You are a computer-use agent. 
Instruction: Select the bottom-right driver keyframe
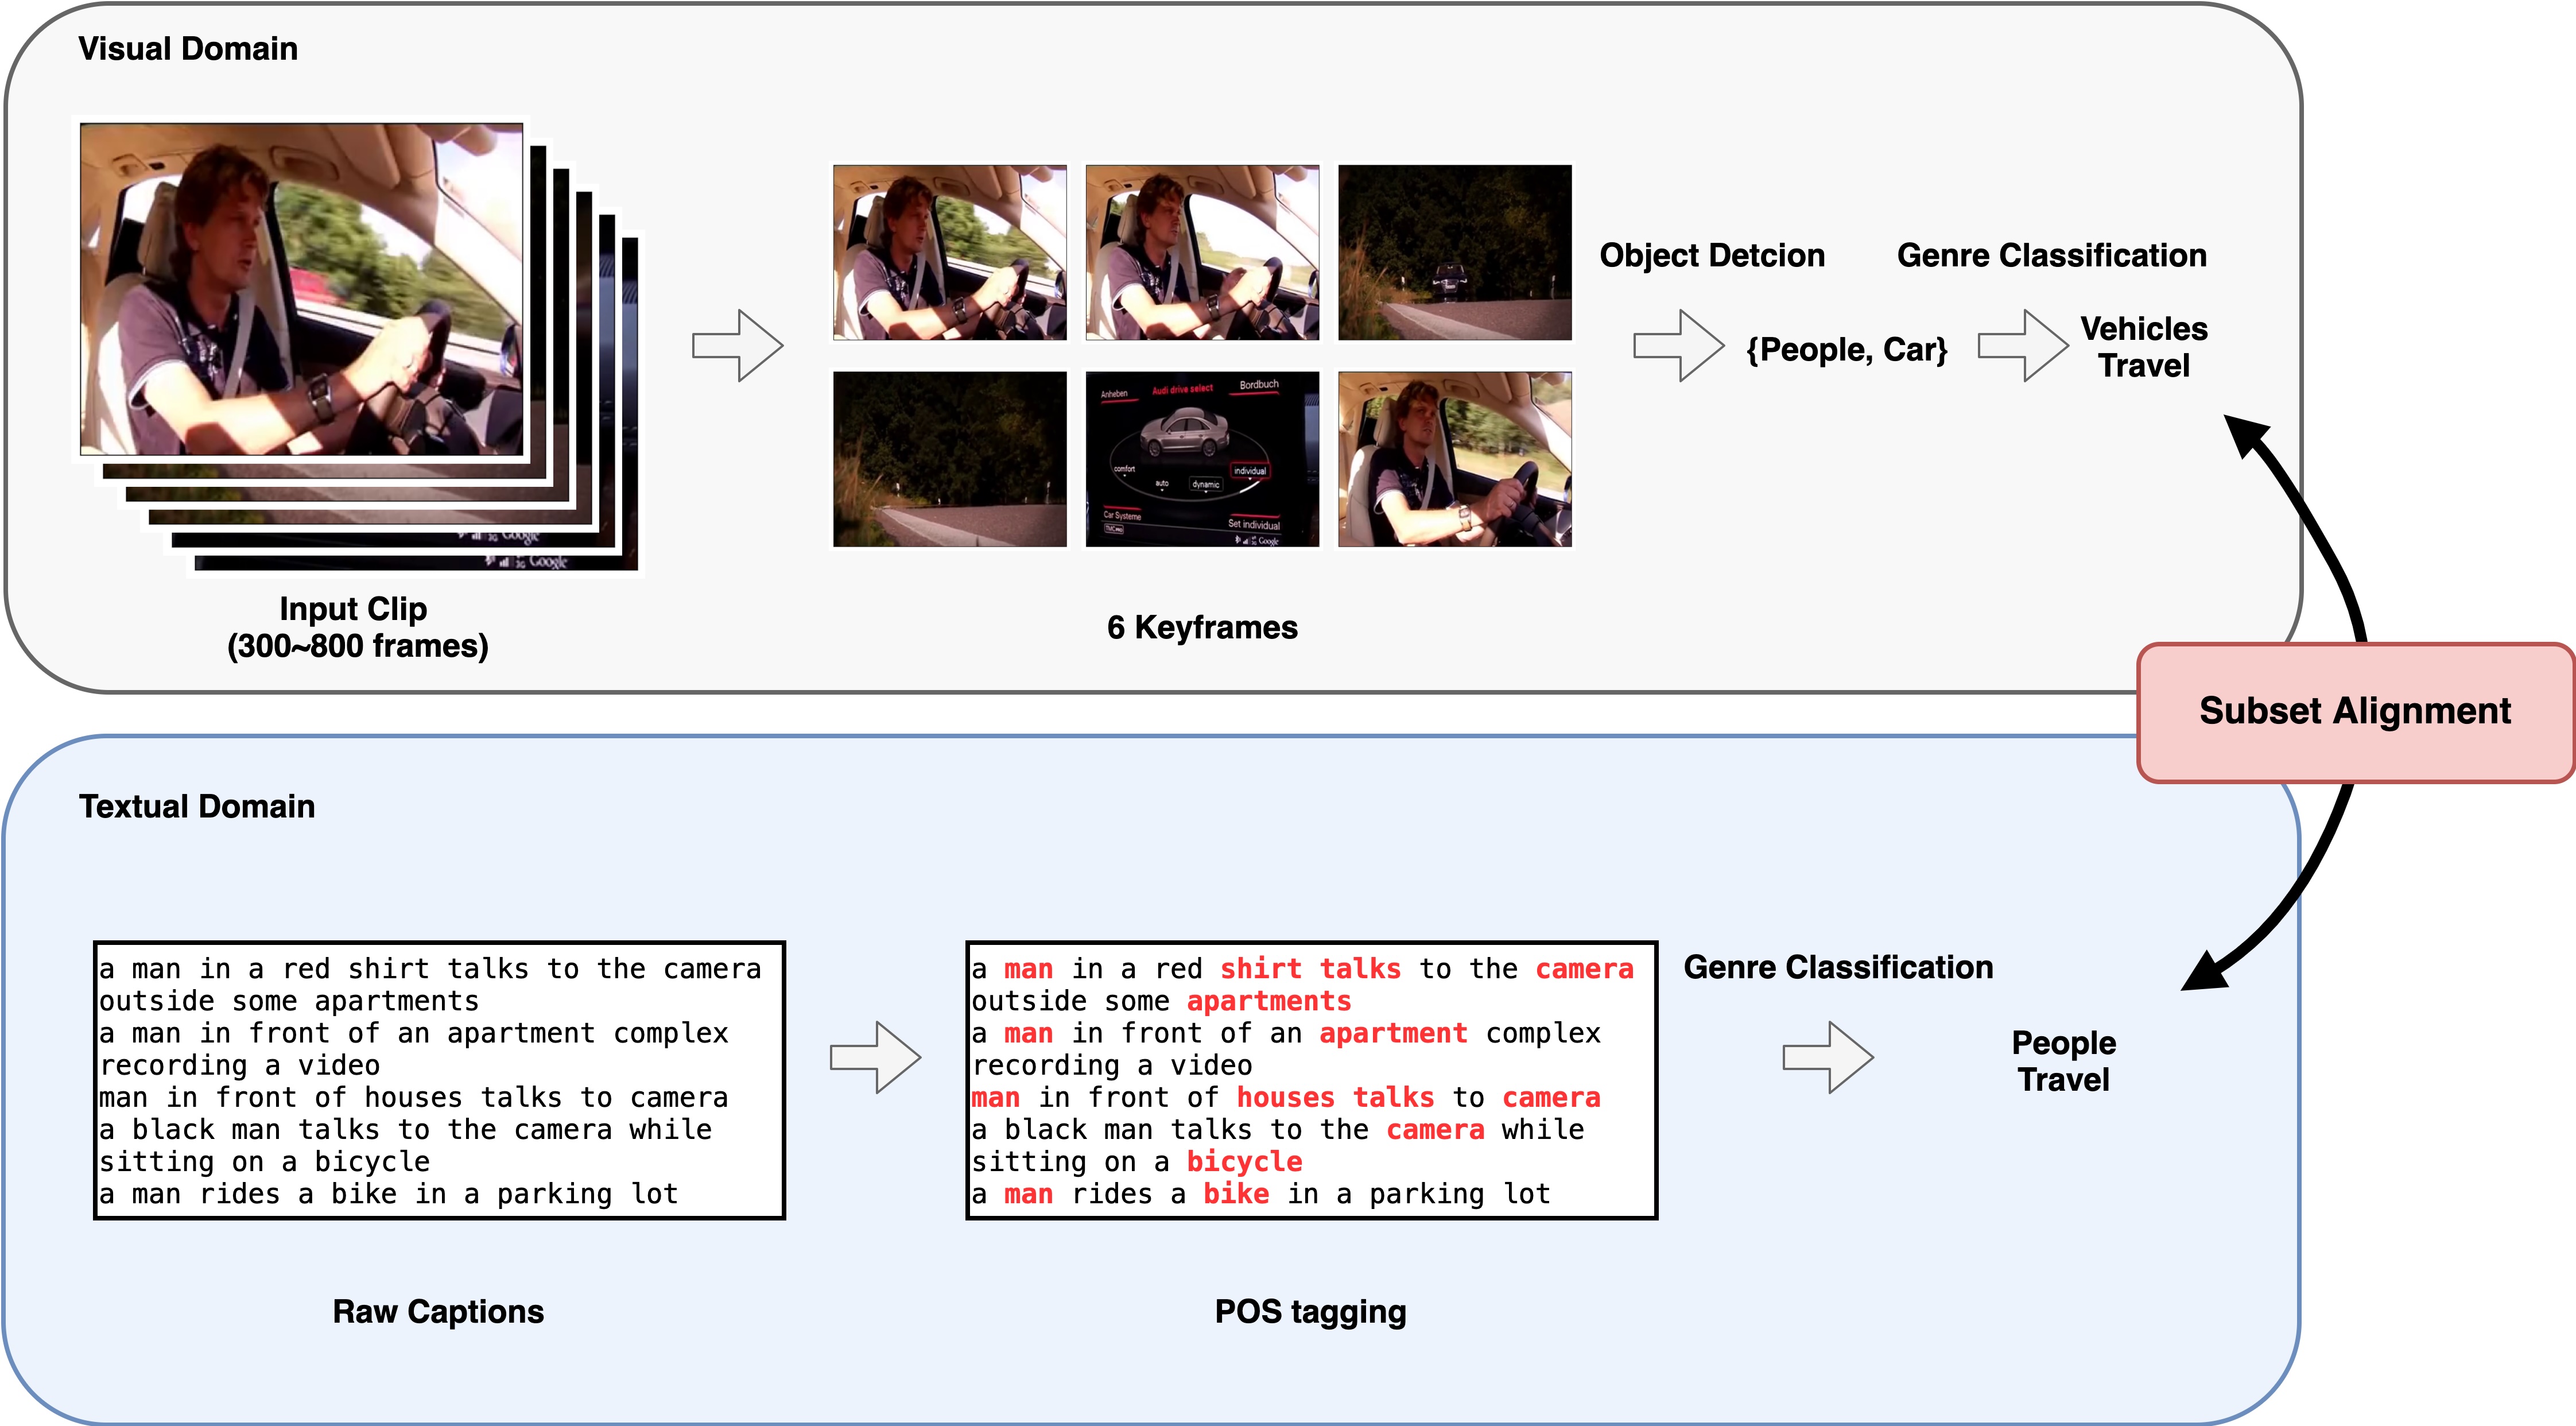click(x=1455, y=460)
